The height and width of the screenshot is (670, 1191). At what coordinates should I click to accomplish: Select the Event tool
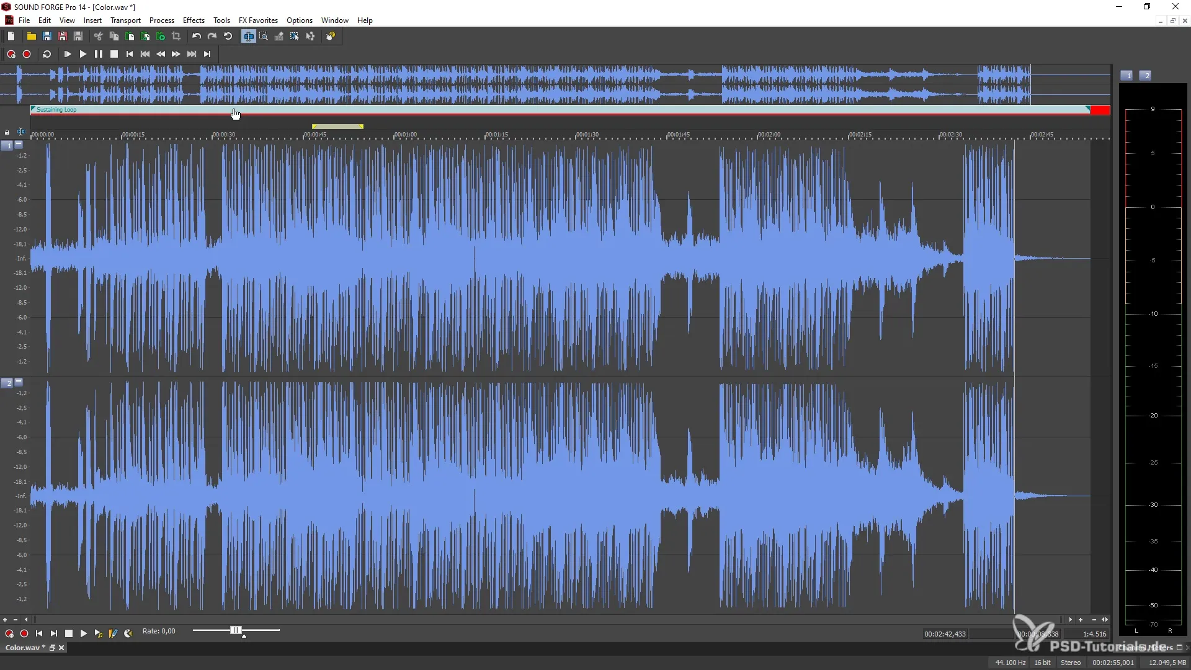click(x=295, y=36)
